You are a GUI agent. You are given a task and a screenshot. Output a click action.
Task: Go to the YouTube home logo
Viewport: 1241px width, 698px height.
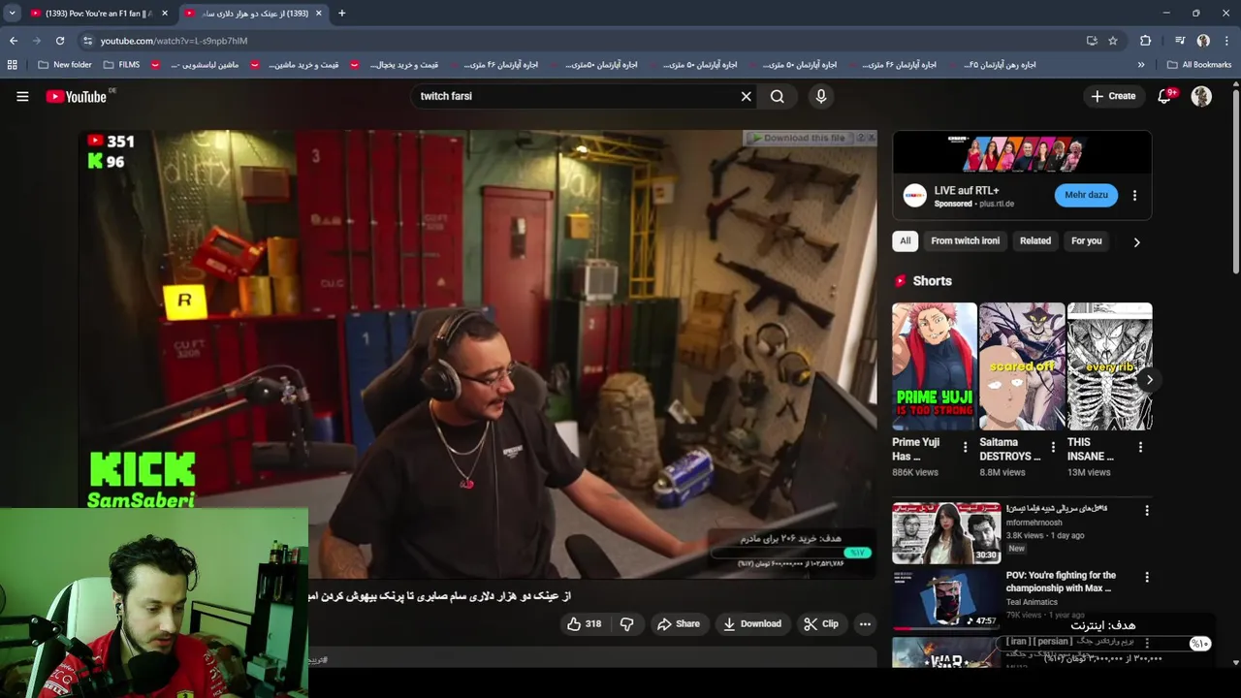coord(76,96)
